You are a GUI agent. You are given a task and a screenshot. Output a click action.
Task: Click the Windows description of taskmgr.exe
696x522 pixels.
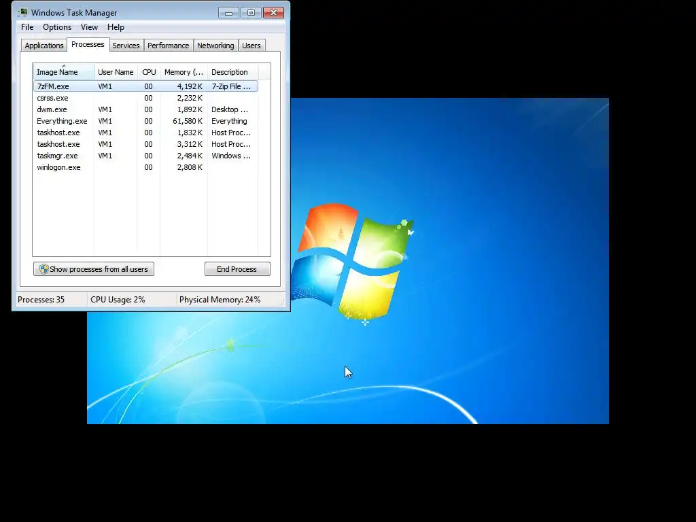tap(231, 156)
